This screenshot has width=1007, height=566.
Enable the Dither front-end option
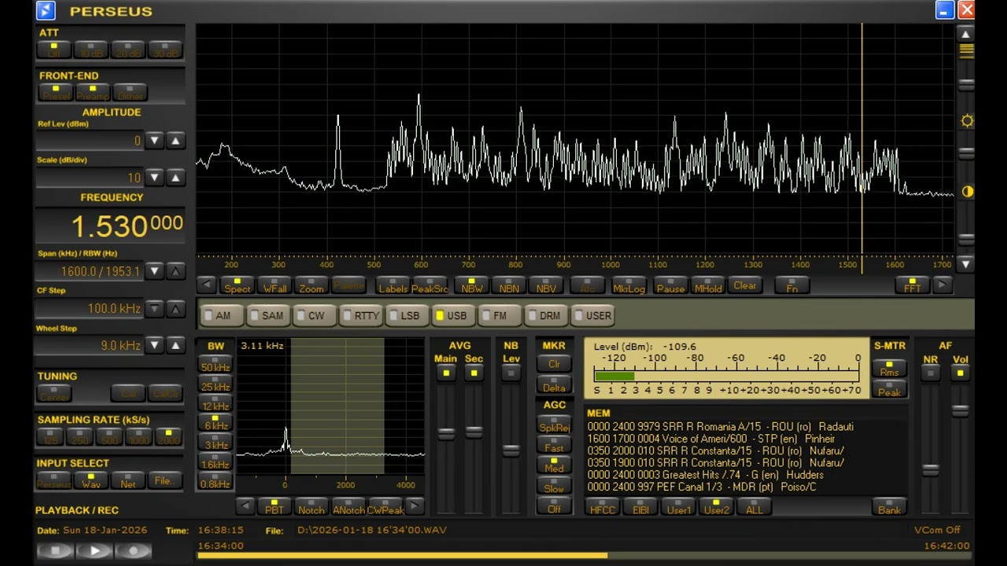pyautogui.click(x=130, y=93)
